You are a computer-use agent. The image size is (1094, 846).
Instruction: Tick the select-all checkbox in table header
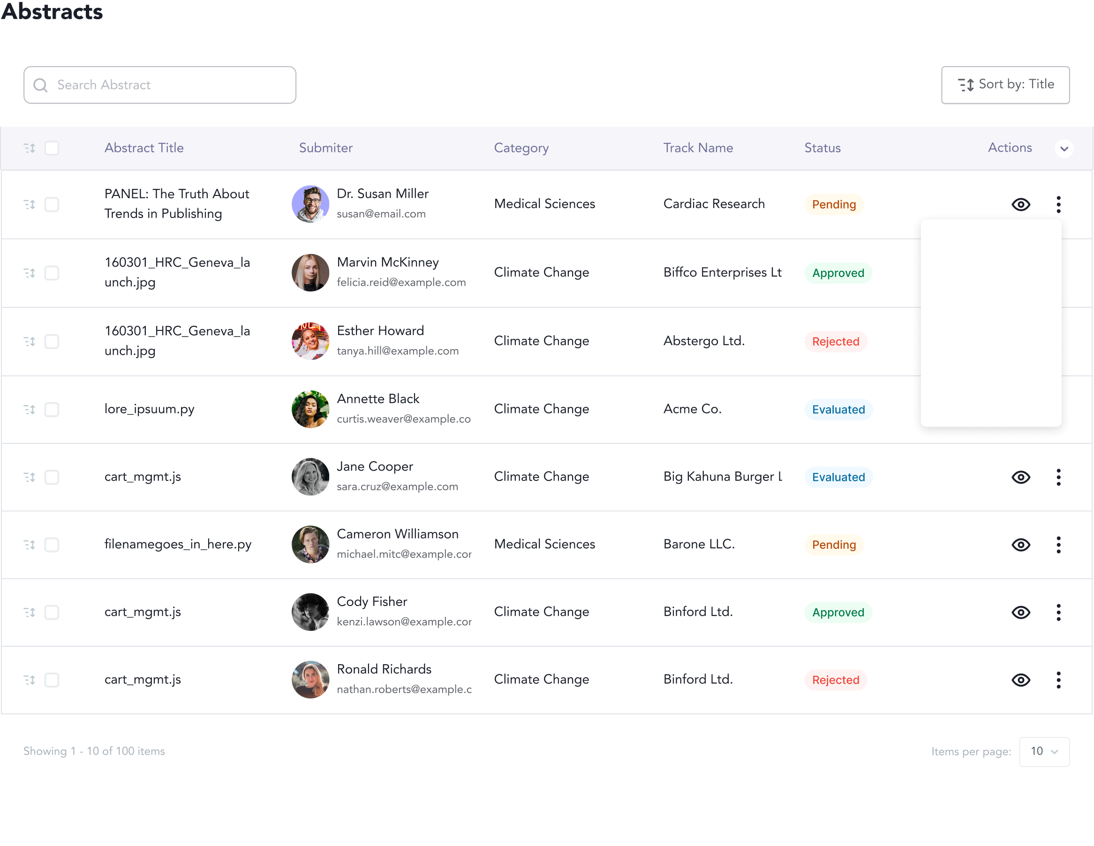[52, 148]
